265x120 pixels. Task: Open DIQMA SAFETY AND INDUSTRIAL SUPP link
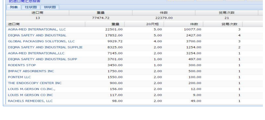click(x=42, y=59)
